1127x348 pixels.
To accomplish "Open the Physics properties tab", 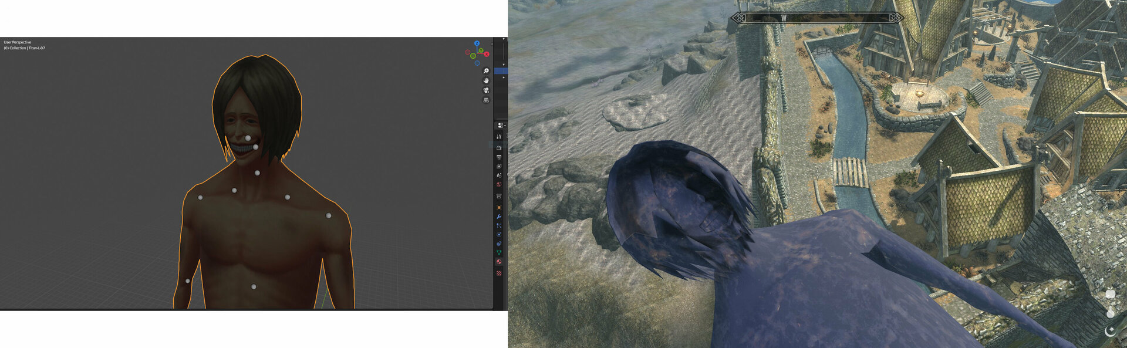I will [x=499, y=234].
